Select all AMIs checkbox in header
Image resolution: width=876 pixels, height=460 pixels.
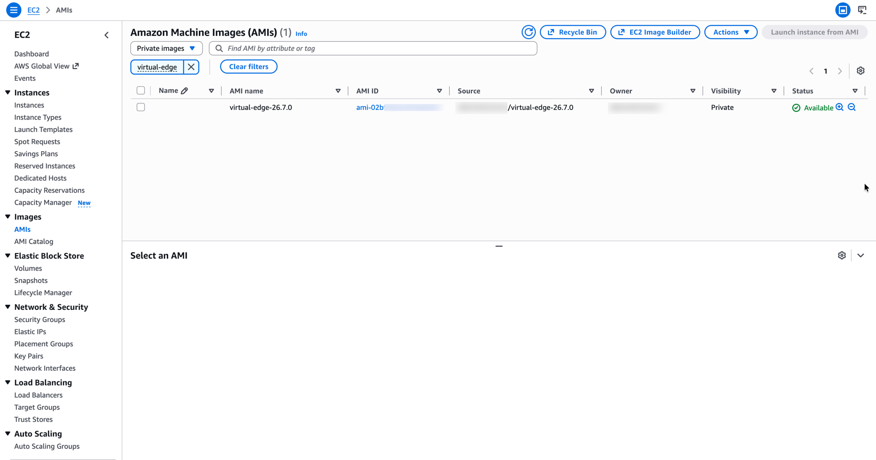coord(141,91)
